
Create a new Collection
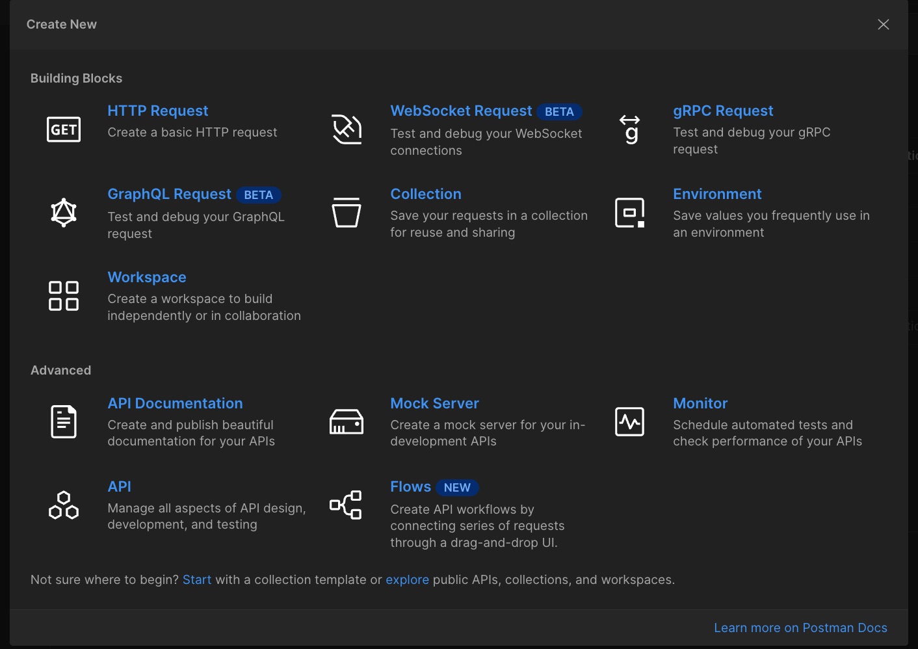[x=426, y=194]
